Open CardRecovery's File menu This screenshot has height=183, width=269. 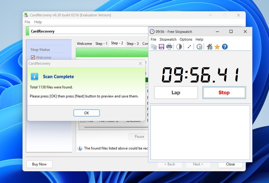[x=27, y=22]
